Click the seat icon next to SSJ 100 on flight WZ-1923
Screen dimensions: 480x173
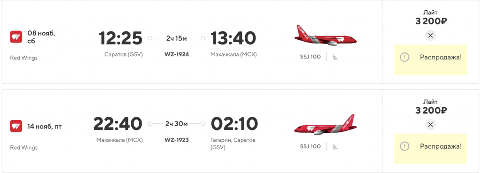[x=335, y=146]
